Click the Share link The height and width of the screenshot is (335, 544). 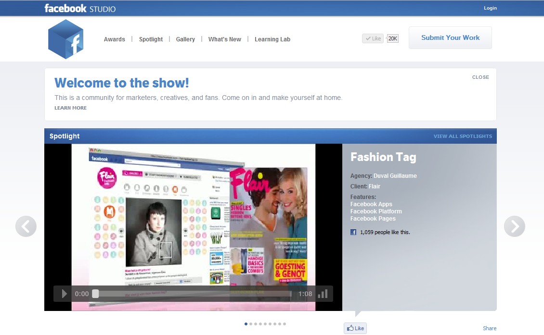(x=490, y=328)
